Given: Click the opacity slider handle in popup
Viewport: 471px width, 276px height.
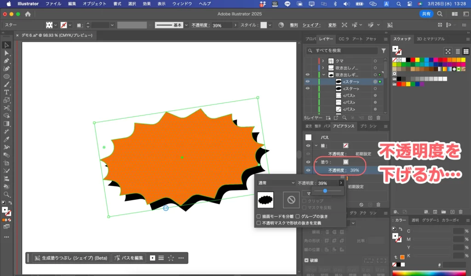Looking at the screenshot, I should [x=325, y=191].
